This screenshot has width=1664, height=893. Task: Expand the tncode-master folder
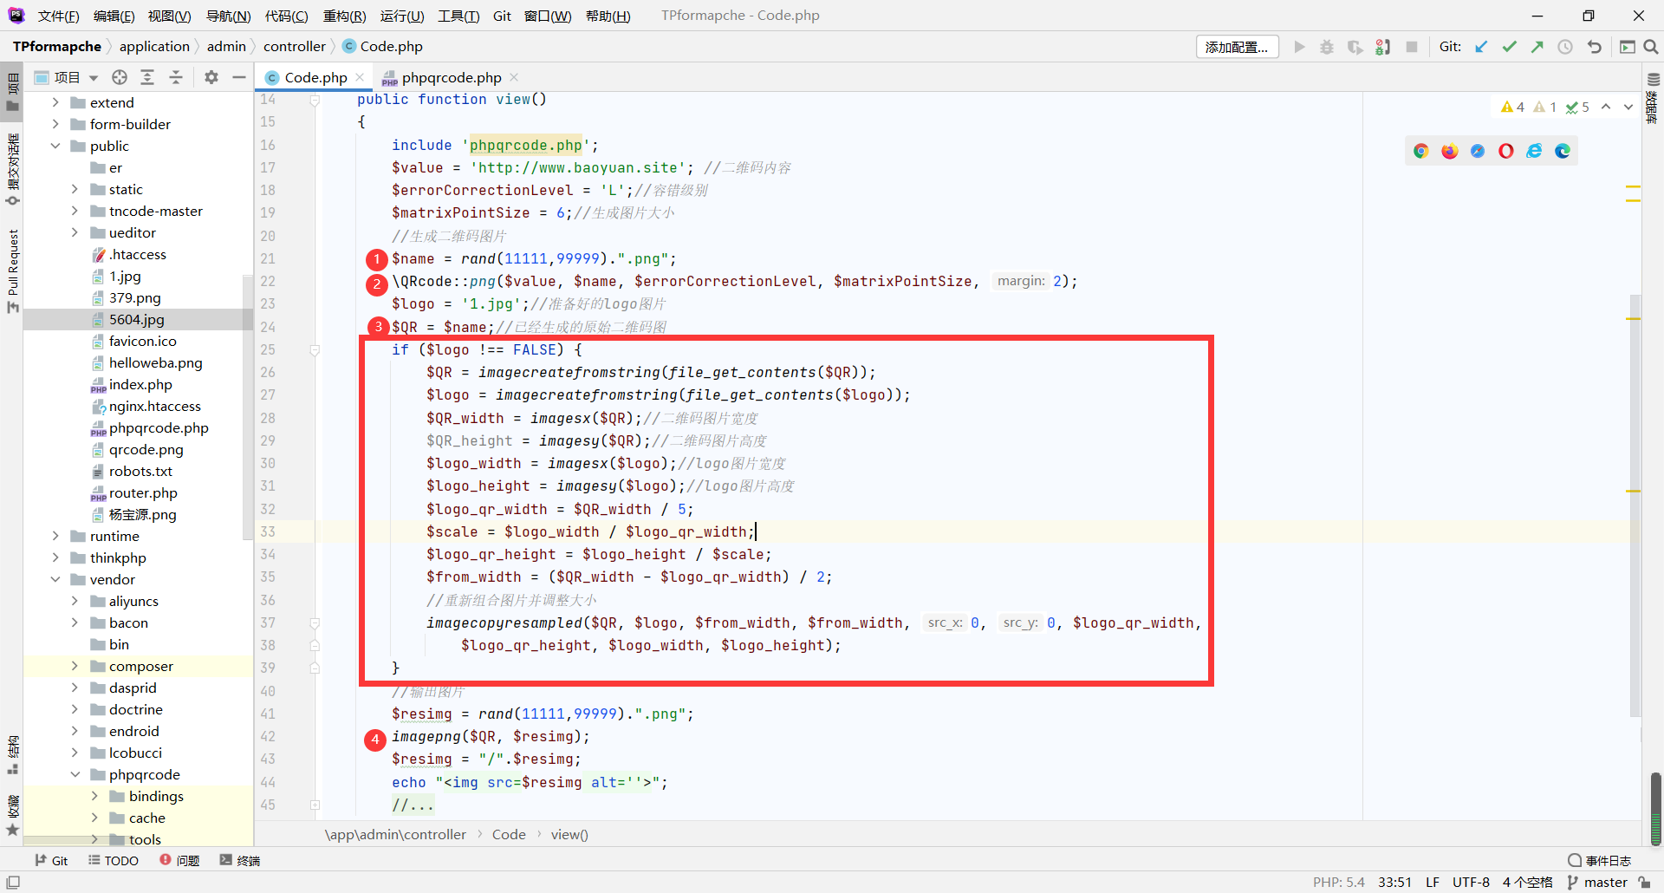75,211
